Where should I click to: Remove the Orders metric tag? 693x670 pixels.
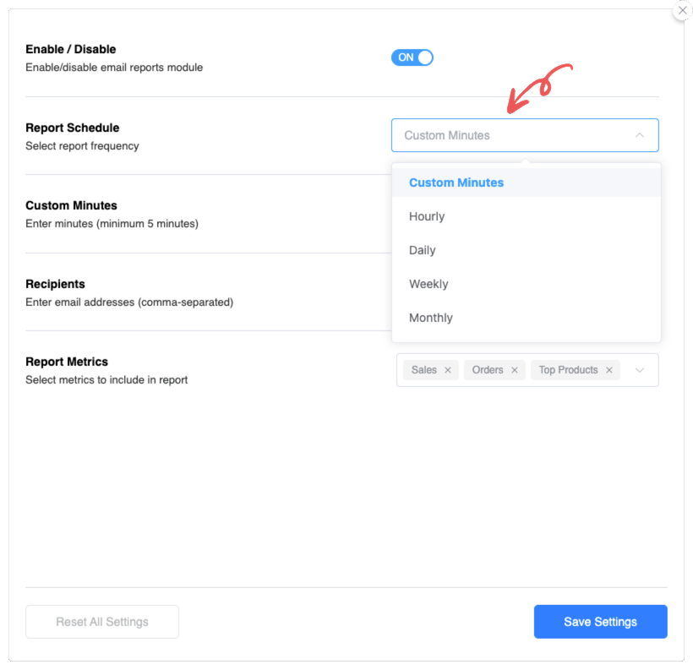point(515,370)
